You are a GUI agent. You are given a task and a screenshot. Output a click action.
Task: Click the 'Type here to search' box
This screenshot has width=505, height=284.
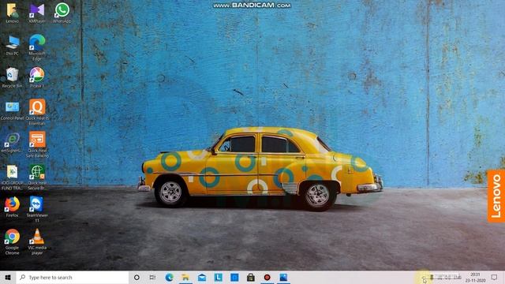coord(73,277)
